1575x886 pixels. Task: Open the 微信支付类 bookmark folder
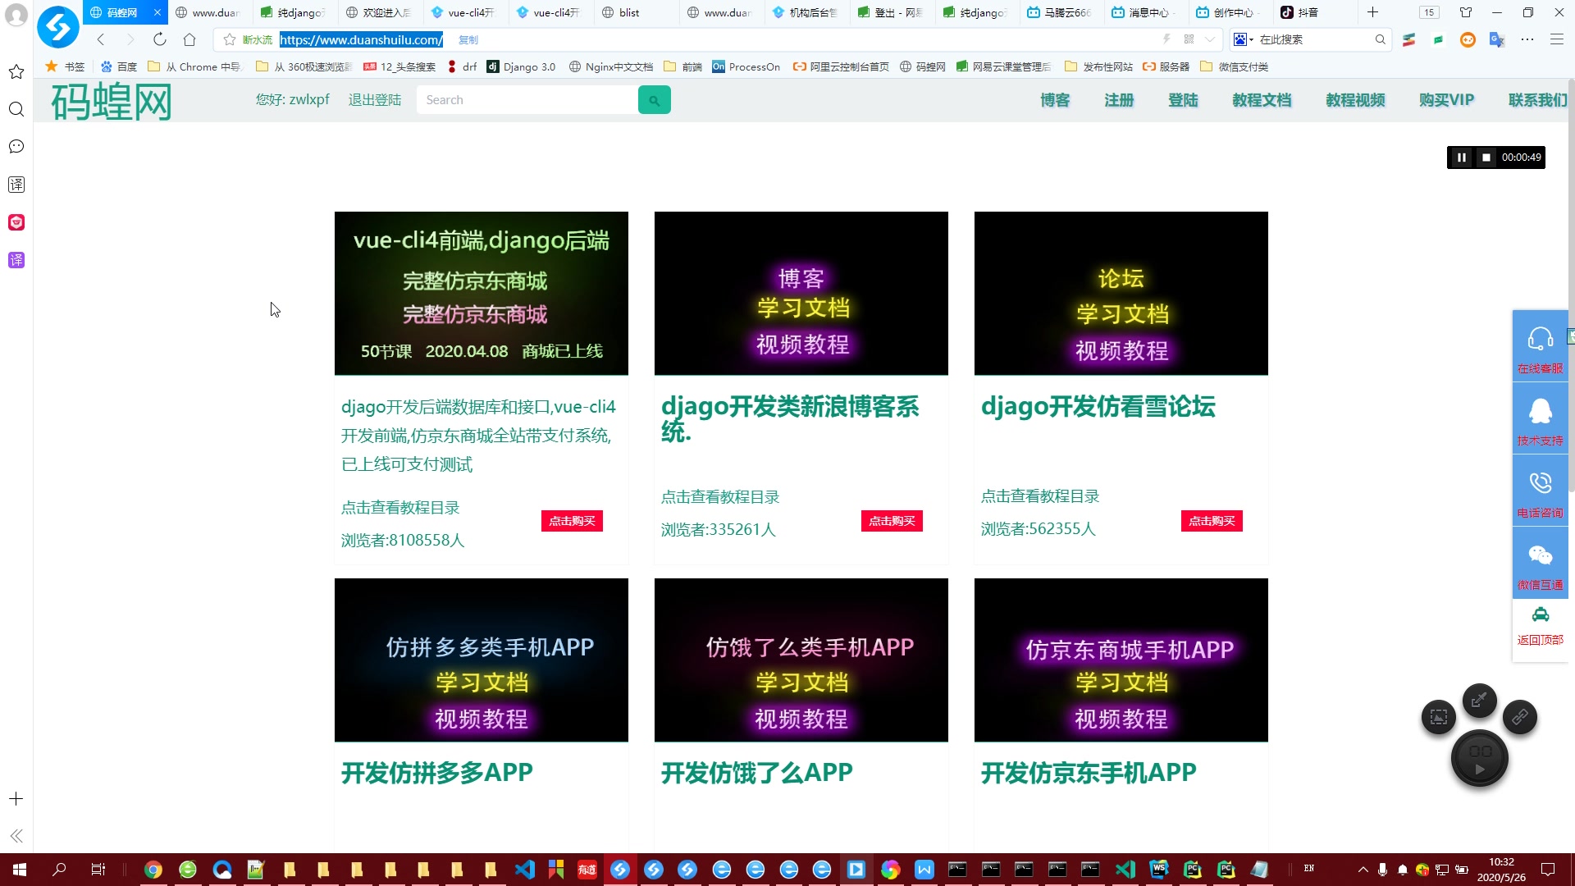[1234, 67]
